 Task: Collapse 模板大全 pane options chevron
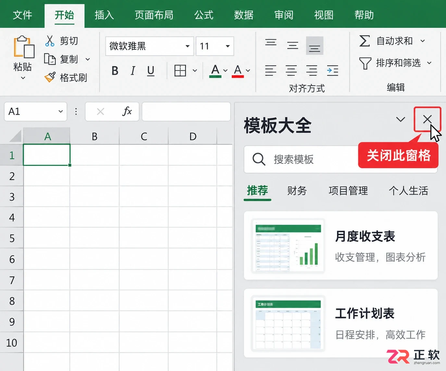(401, 119)
